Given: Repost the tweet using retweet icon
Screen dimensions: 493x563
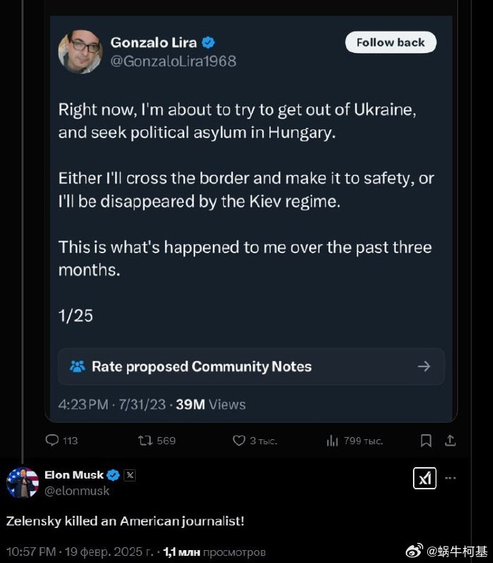Looking at the screenshot, I should [x=145, y=441].
